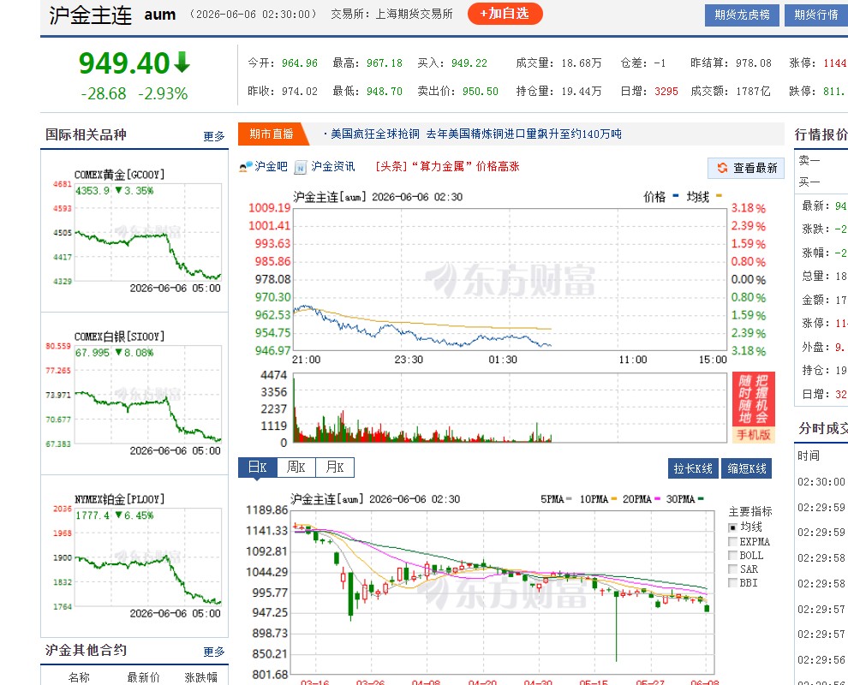
Task: Click the 成交额 value 1787亿
Action: pos(754,91)
